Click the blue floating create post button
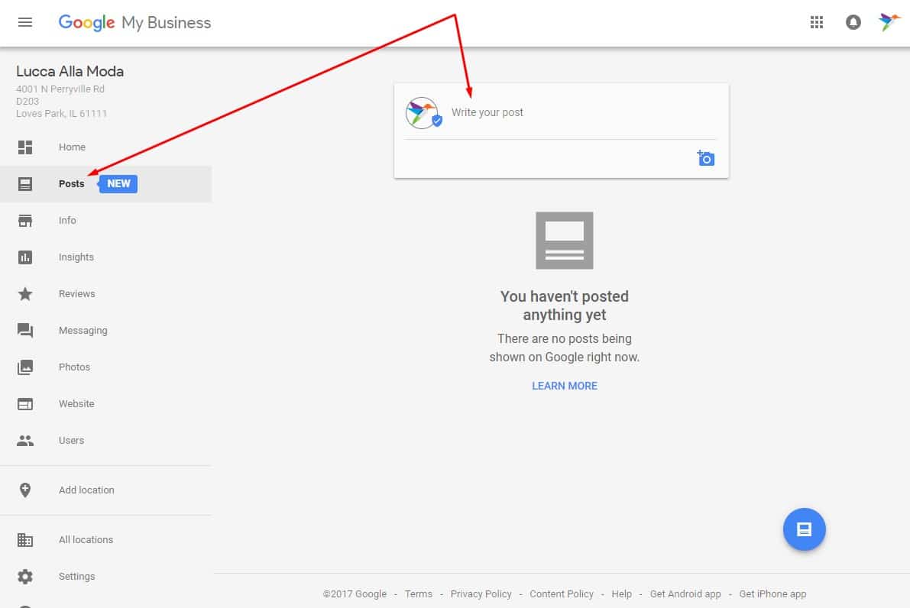Viewport: 910px width, 608px height. pos(804,529)
